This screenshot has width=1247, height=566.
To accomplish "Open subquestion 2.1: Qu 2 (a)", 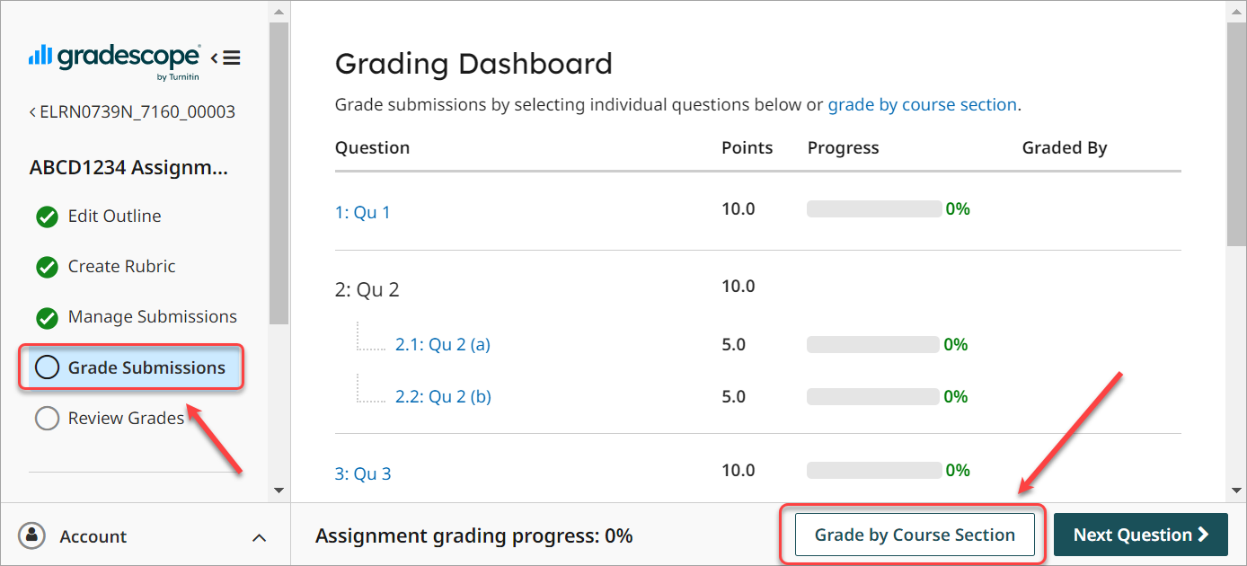I will (x=443, y=343).
